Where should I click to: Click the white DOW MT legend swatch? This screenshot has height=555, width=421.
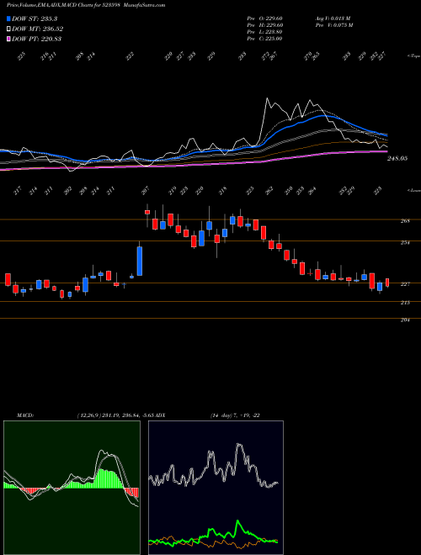click(x=8, y=29)
